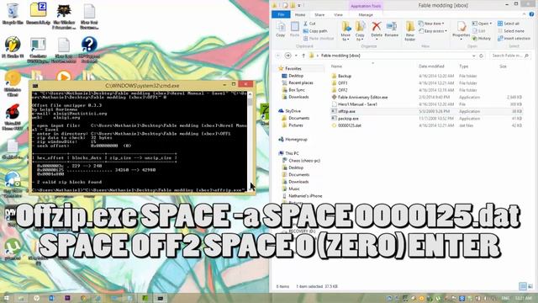Screen dimensions: 538x303
Task: Open the Recycle Bin desktop icon
Action: click(x=13, y=13)
